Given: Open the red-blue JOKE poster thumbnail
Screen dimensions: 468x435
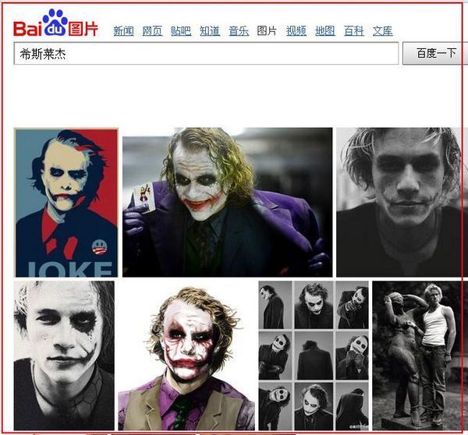Looking at the screenshot, I should [x=66, y=203].
